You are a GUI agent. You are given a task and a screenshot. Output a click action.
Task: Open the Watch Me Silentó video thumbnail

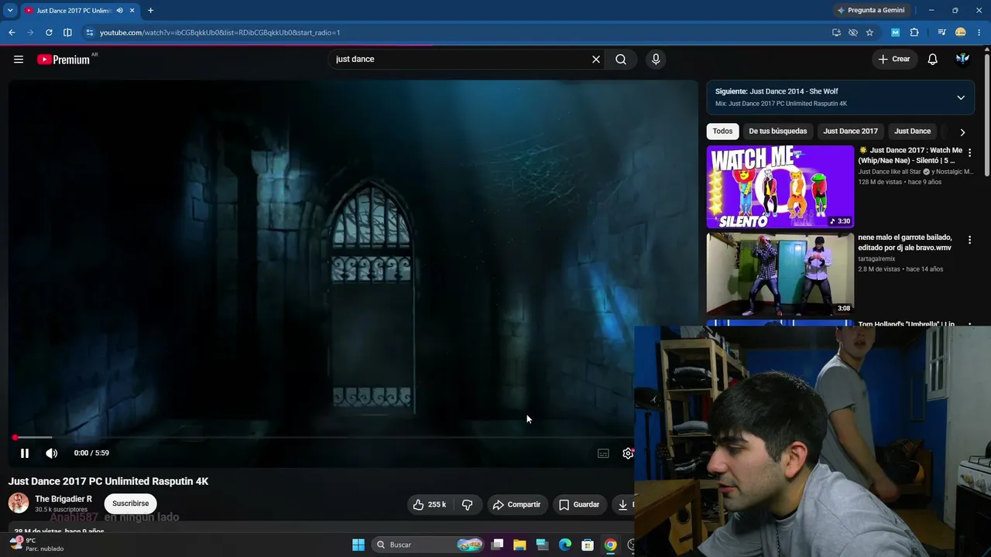(780, 186)
